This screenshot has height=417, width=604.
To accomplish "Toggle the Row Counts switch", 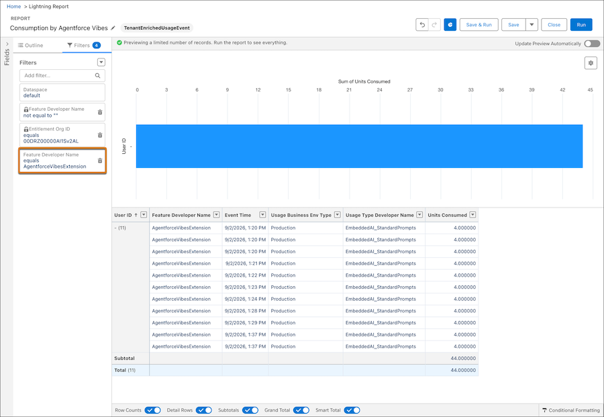I will click(152, 410).
